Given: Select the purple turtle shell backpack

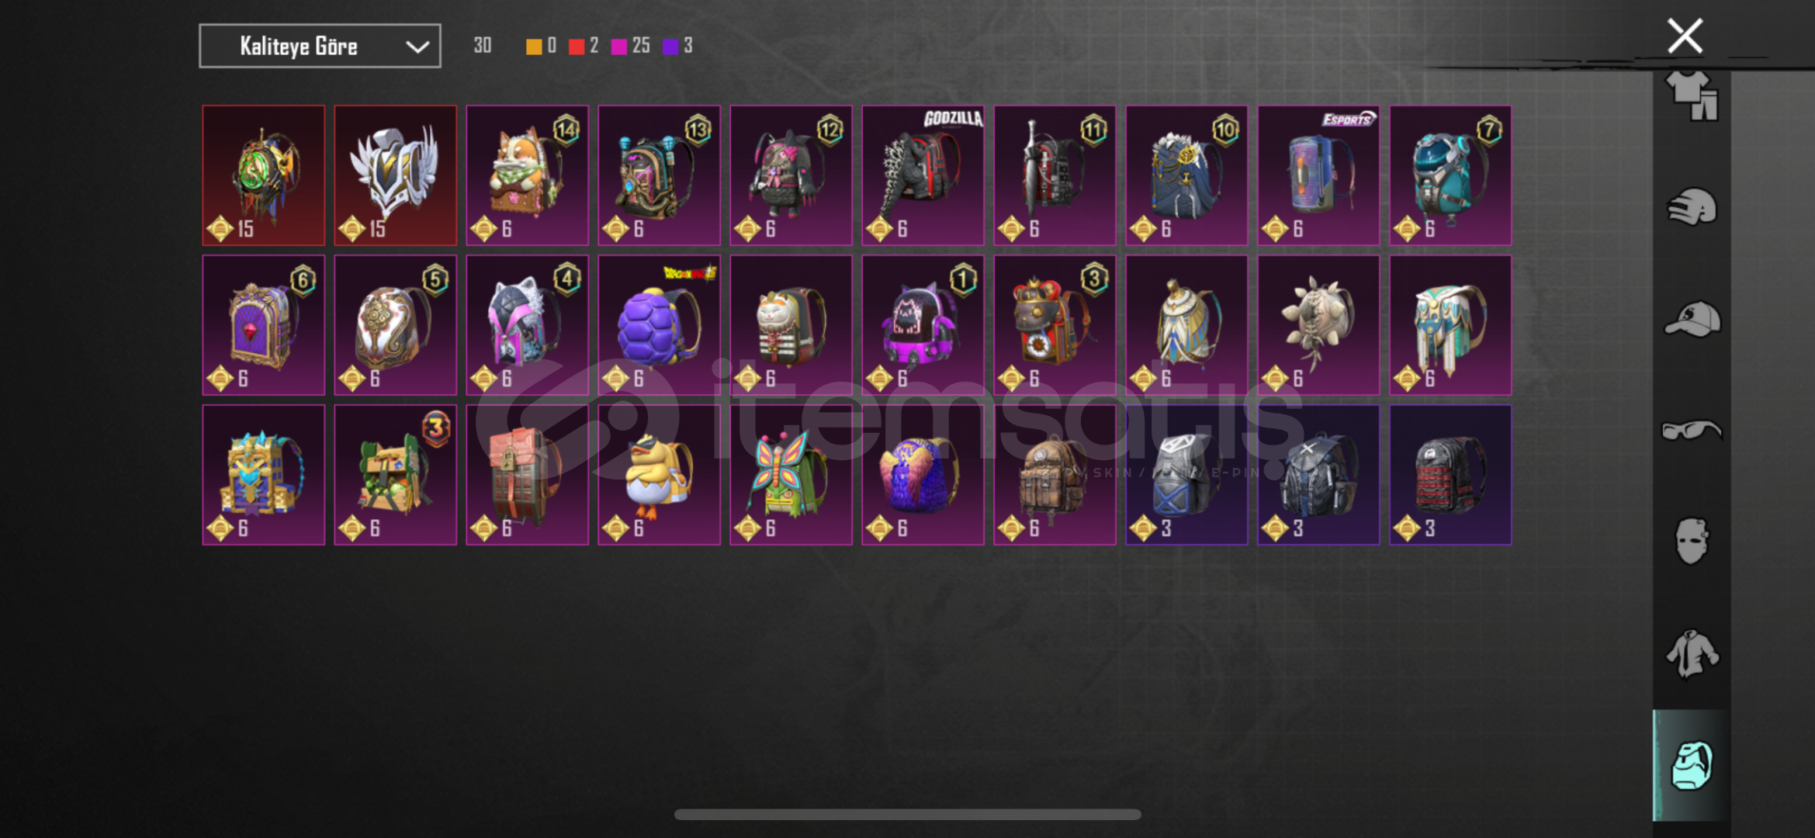Looking at the screenshot, I should (659, 325).
